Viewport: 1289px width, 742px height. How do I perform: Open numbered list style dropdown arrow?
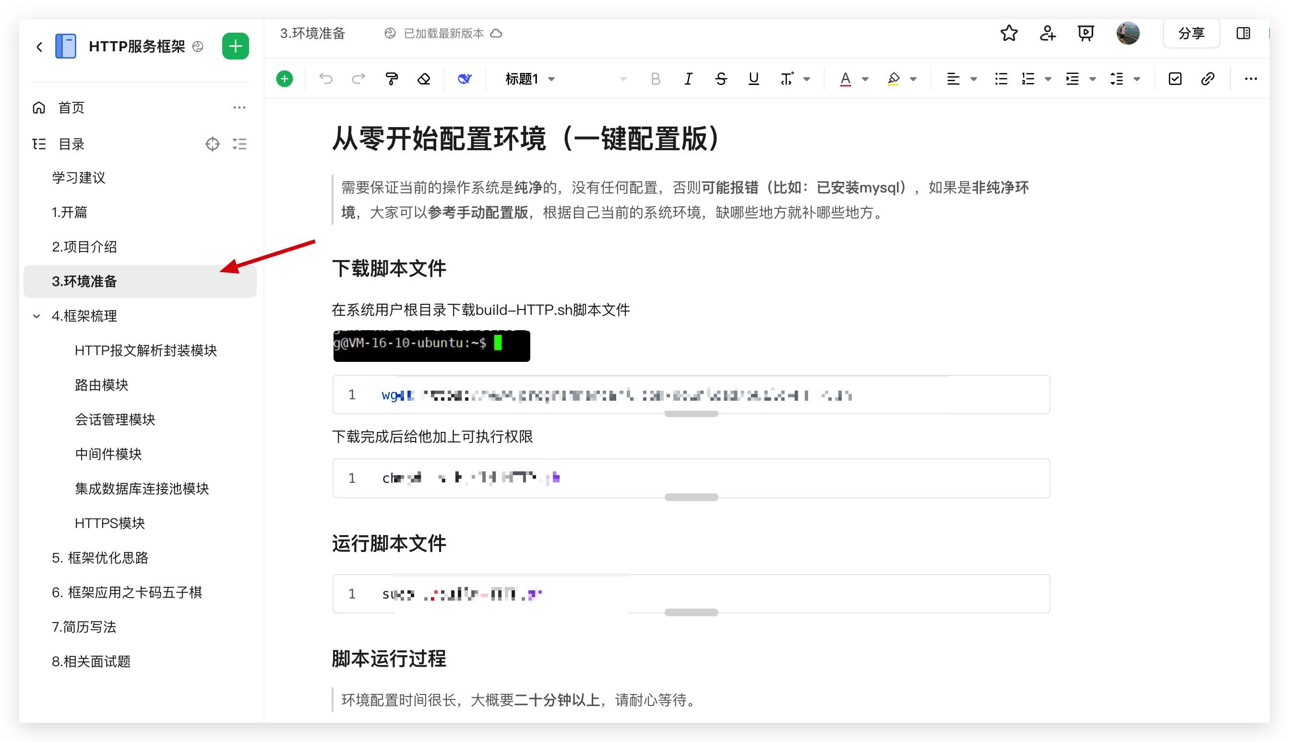click(1048, 79)
